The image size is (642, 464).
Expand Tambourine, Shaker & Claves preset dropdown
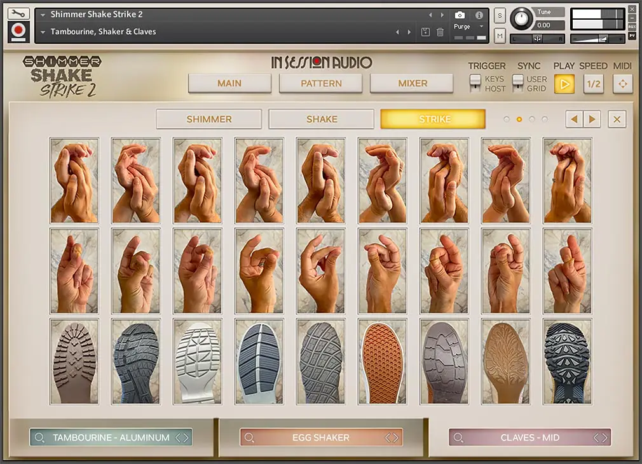[x=43, y=32]
